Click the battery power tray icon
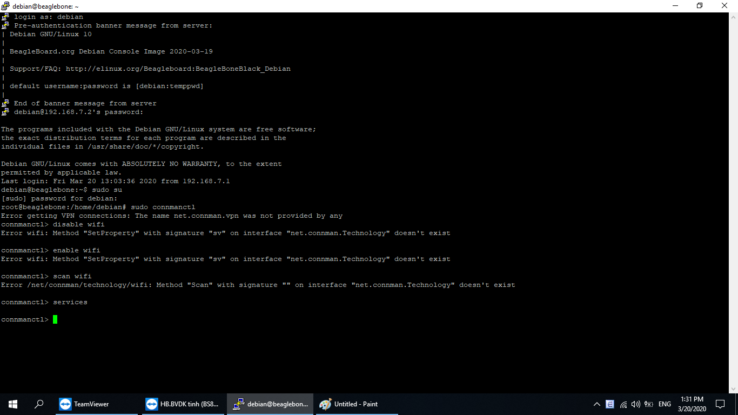Screen dimensions: 738x415 649,404
